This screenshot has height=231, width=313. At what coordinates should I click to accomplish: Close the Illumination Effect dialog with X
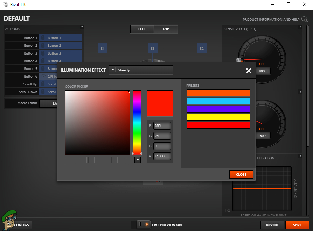pyautogui.click(x=248, y=71)
